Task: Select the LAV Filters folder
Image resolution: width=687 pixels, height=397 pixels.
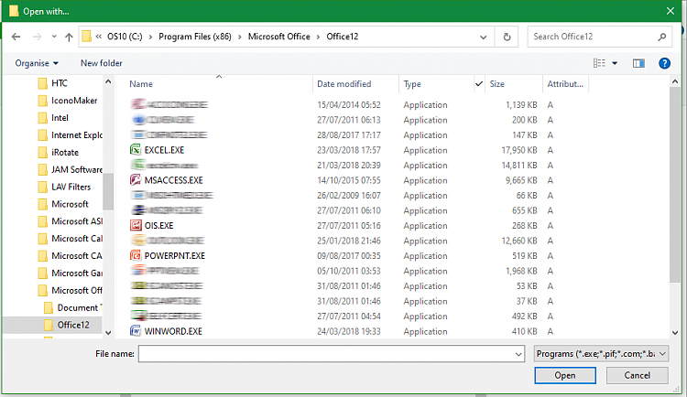Action: (64, 187)
